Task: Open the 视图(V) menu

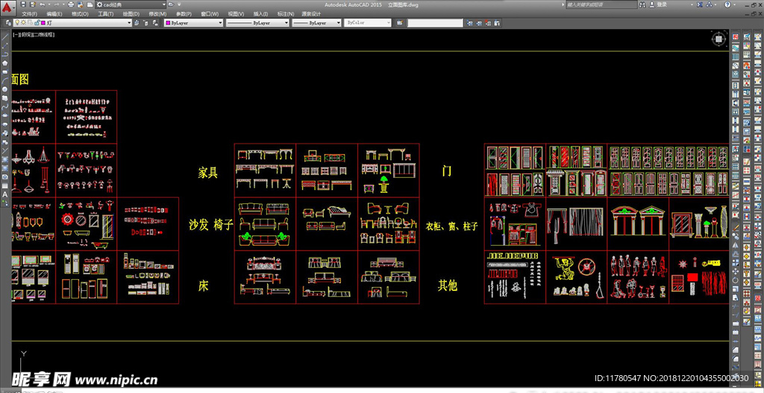Action: pos(236,14)
